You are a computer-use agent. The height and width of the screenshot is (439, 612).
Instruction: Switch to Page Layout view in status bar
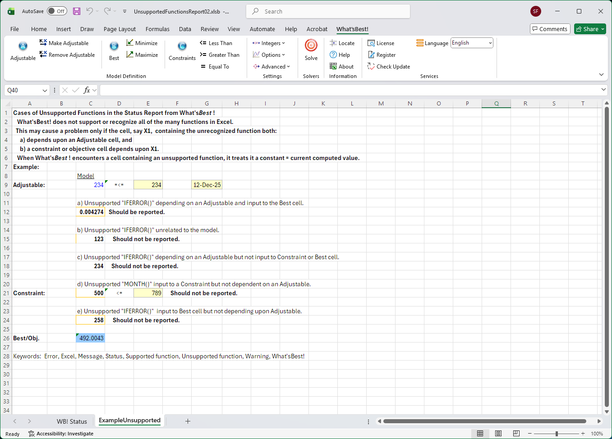pyautogui.click(x=498, y=434)
